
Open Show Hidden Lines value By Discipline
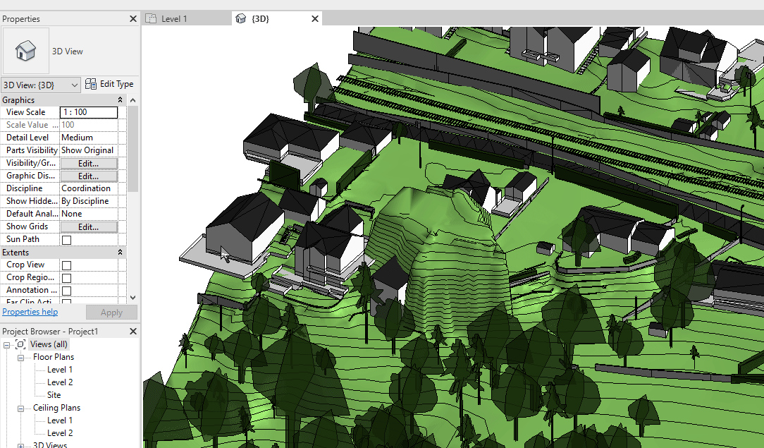pos(89,201)
